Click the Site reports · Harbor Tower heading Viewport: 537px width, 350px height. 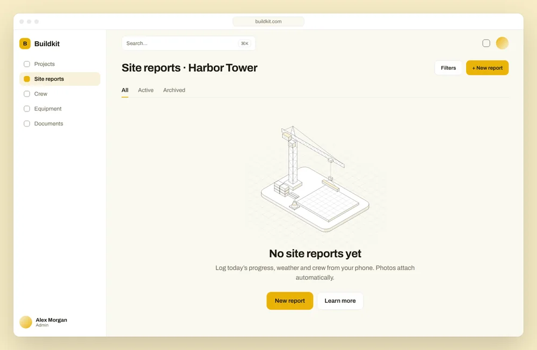click(190, 68)
